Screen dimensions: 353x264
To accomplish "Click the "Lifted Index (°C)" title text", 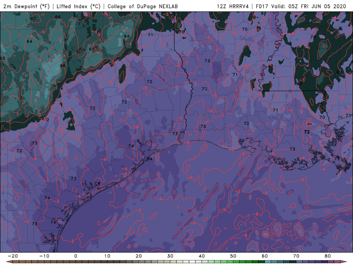I will point(79,6).
